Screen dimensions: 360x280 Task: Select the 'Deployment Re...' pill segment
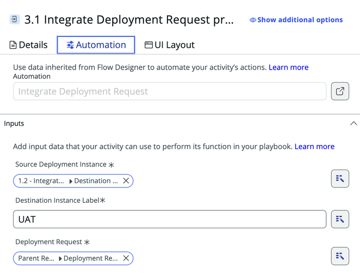[90, 258]
